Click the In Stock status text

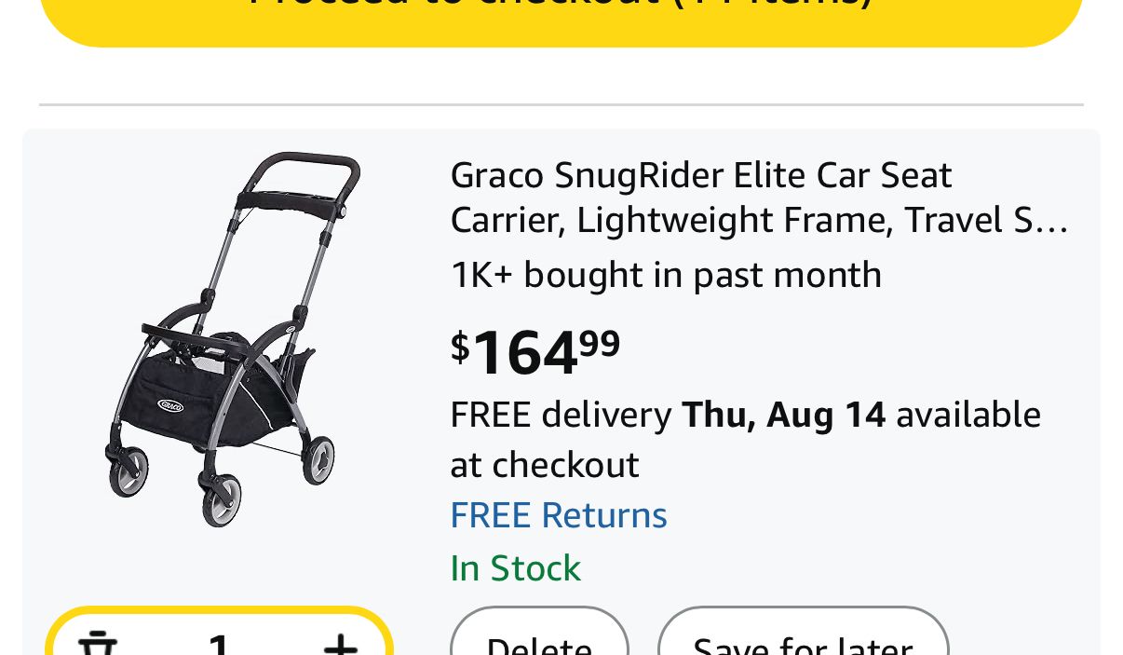click(x=515, y=568)
